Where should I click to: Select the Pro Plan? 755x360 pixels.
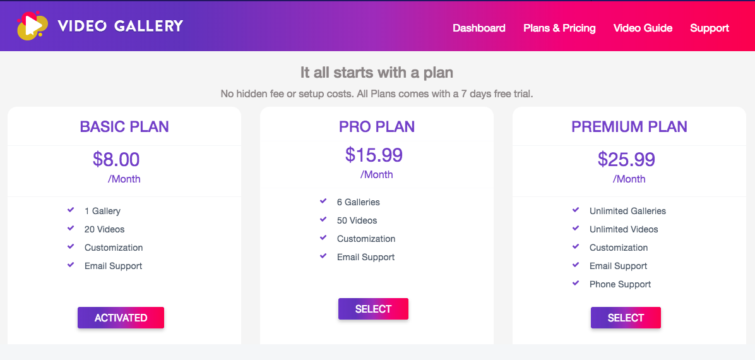[373, 309]
